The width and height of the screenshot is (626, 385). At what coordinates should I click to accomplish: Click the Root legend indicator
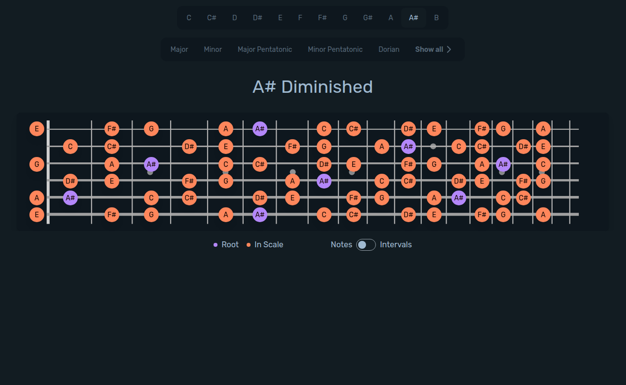point(215,244)
